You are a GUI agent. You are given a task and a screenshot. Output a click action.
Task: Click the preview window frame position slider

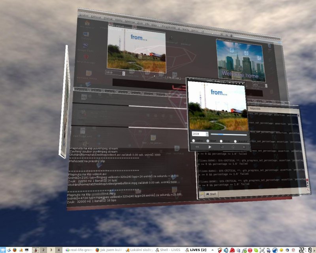229,134
